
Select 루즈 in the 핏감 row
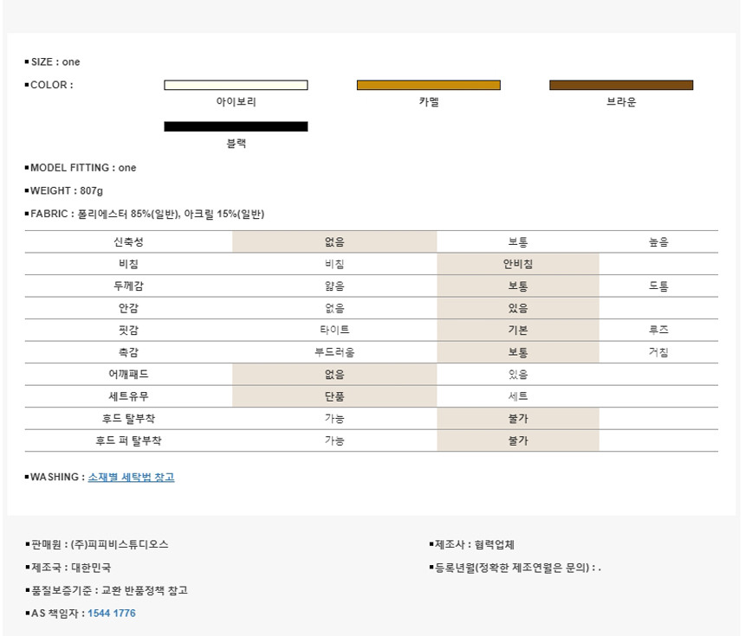[658, 331]
